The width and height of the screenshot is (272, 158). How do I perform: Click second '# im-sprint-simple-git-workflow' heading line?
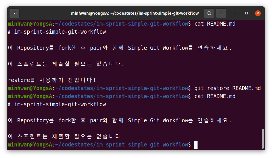(57, 104)
